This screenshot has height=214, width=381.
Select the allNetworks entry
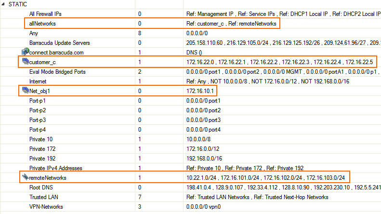pos(42,24)
